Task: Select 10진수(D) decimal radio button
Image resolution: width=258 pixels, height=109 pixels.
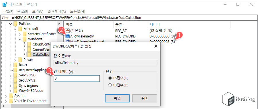Action: pyautogui.click(x=110, y=85)
